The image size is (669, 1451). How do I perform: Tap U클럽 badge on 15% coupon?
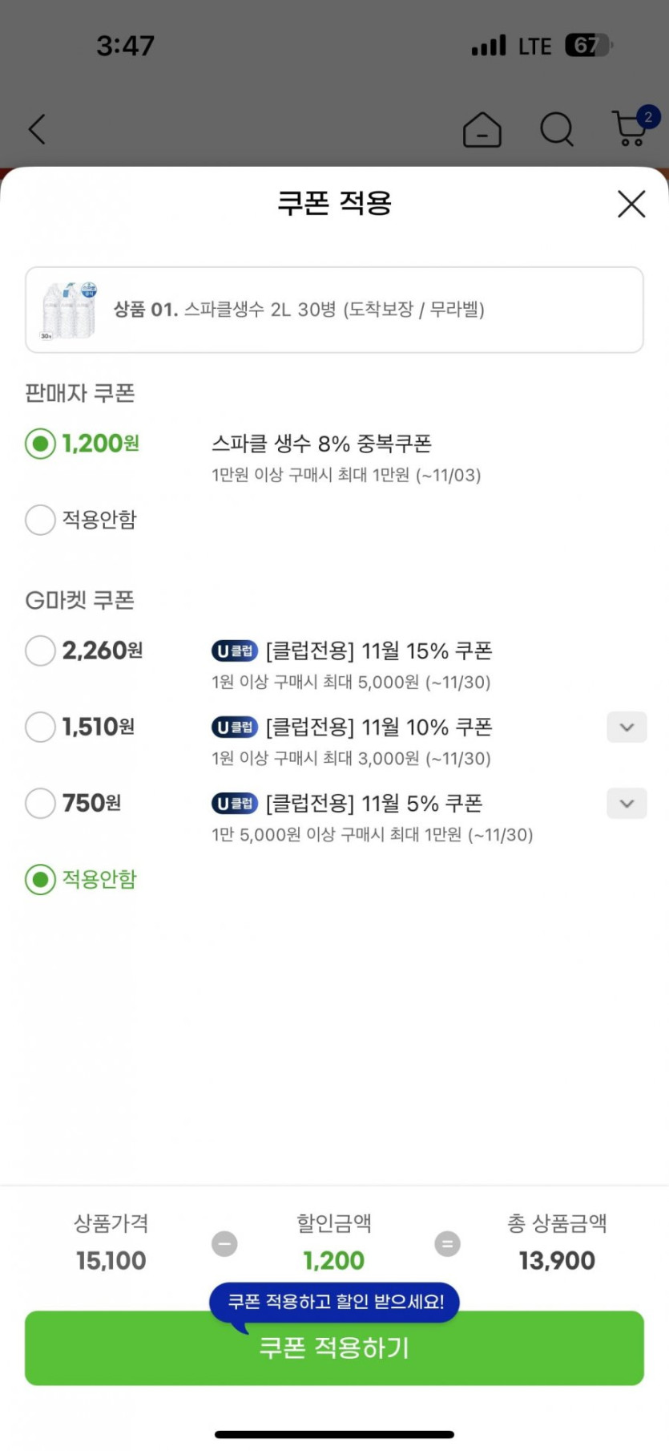[235, 651]
